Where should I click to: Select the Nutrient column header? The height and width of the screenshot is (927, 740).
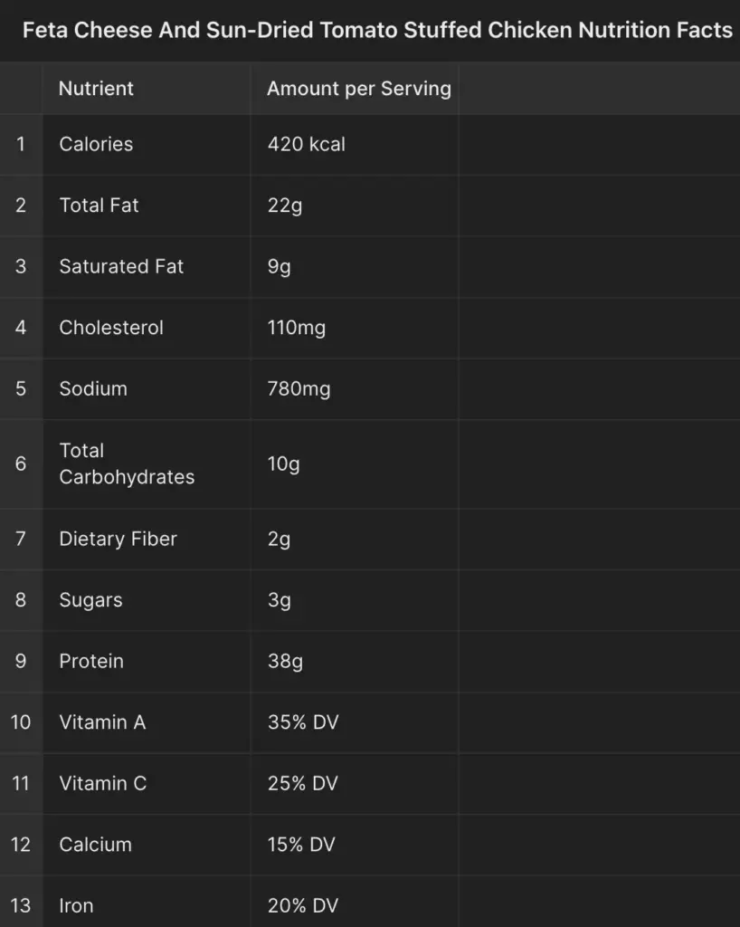point(147,88)
